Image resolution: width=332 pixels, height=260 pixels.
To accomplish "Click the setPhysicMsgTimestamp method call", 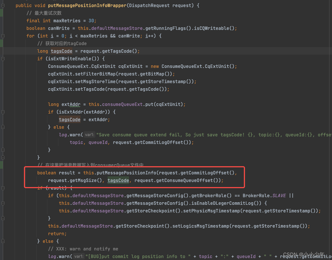I will click(212, 211).
